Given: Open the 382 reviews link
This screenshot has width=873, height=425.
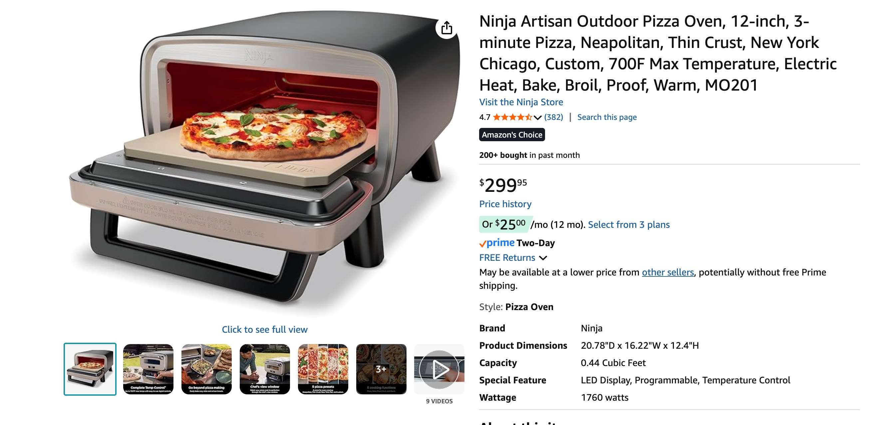Looking at the screenshot, I should (553, 117).
